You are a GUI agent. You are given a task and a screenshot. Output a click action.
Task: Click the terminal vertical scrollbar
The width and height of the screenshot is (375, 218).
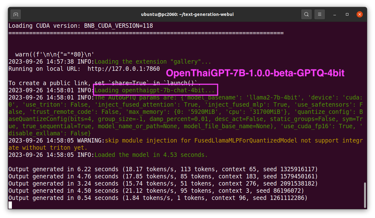point(365,195)
